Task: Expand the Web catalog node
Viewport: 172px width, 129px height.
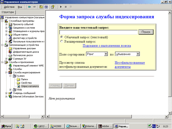Action: 10,90
